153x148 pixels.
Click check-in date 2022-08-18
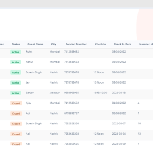coord(119,93)
